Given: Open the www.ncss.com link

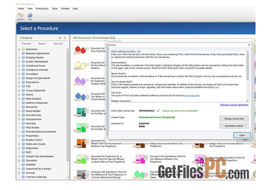Looking at the screenshot, I should click(192, 96).
